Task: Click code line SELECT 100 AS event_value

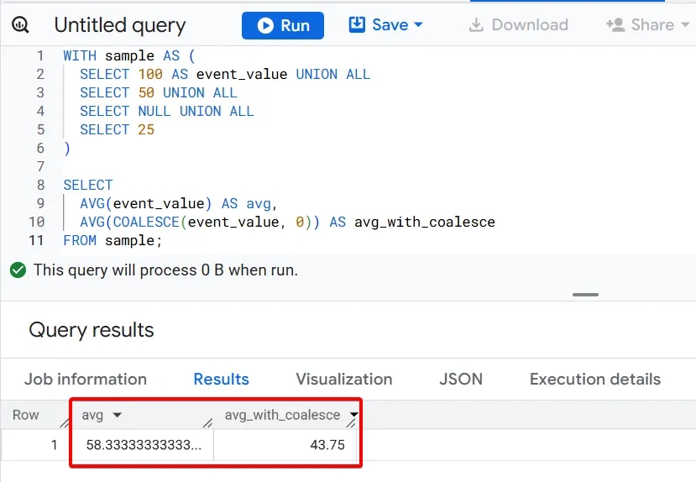Action: click(x=225, y=74)
